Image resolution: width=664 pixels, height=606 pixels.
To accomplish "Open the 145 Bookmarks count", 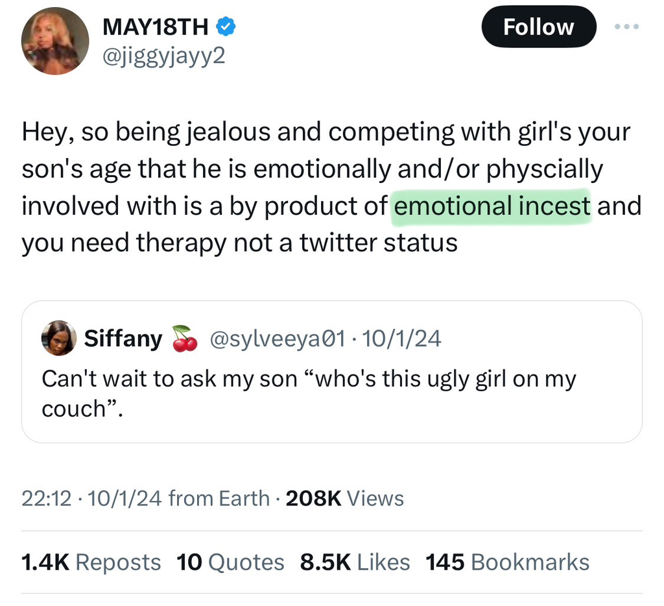I will [507, 563].
